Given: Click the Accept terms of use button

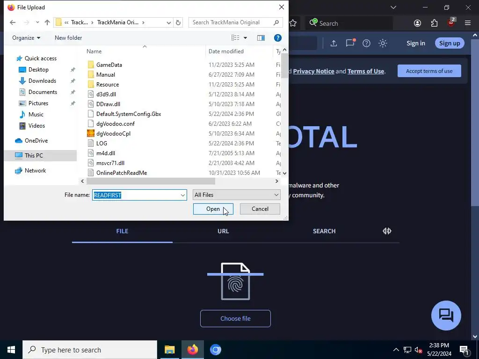Looking at the screenshot, I should [x=429, y=71].
